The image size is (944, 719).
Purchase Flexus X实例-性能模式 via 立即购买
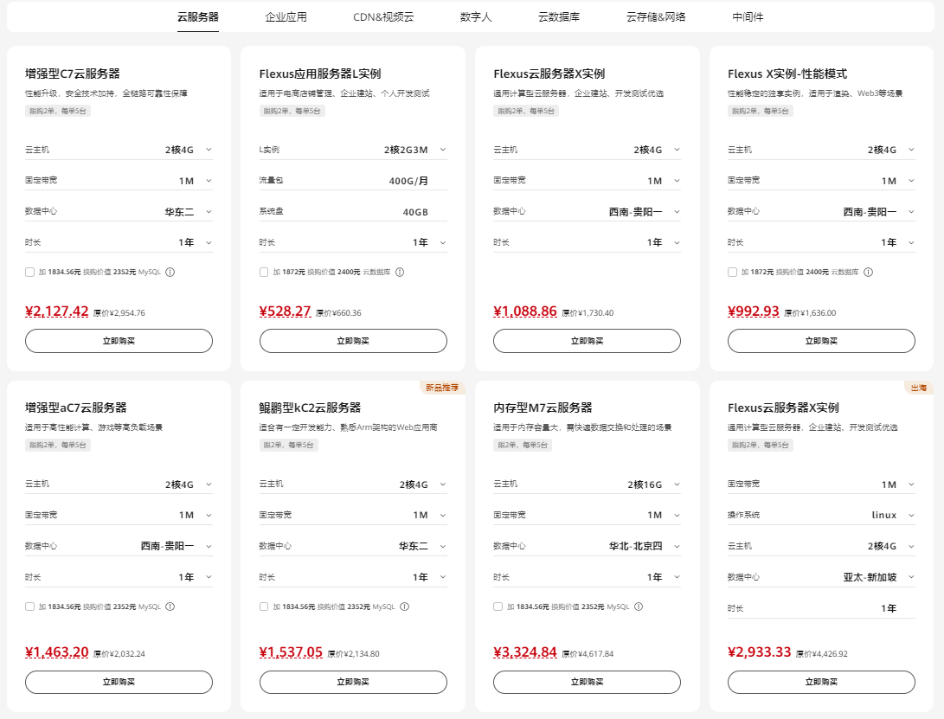coord(821,341)
